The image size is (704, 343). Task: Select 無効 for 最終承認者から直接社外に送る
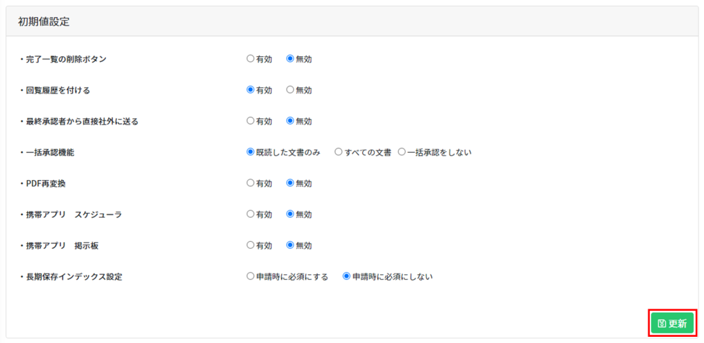290,121
